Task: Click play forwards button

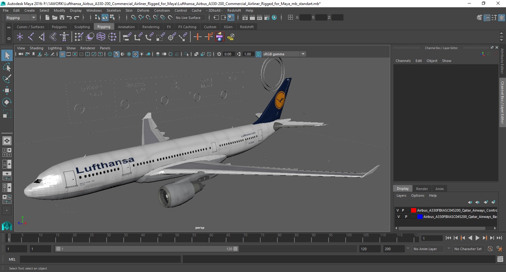Action: coord(478,238)
